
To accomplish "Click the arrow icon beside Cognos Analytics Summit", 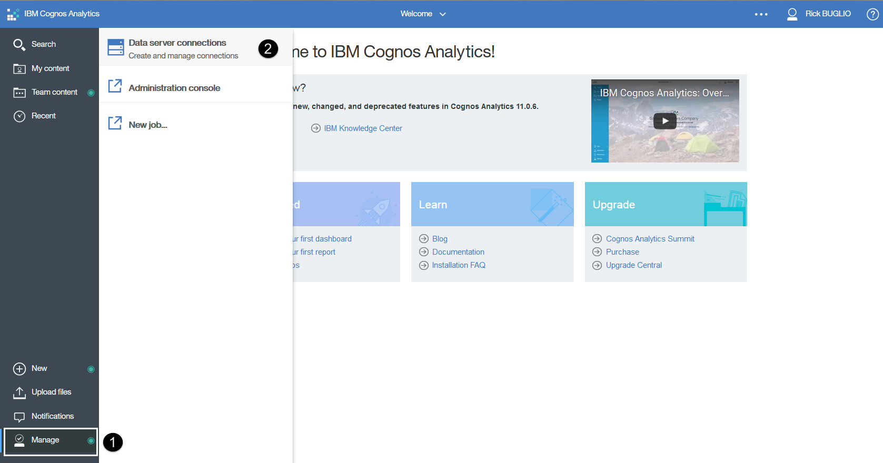I will [597, 238].
